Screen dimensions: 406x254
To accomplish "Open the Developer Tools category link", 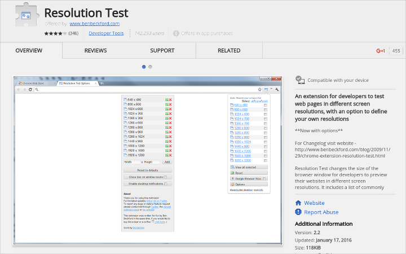I will 106,33.
